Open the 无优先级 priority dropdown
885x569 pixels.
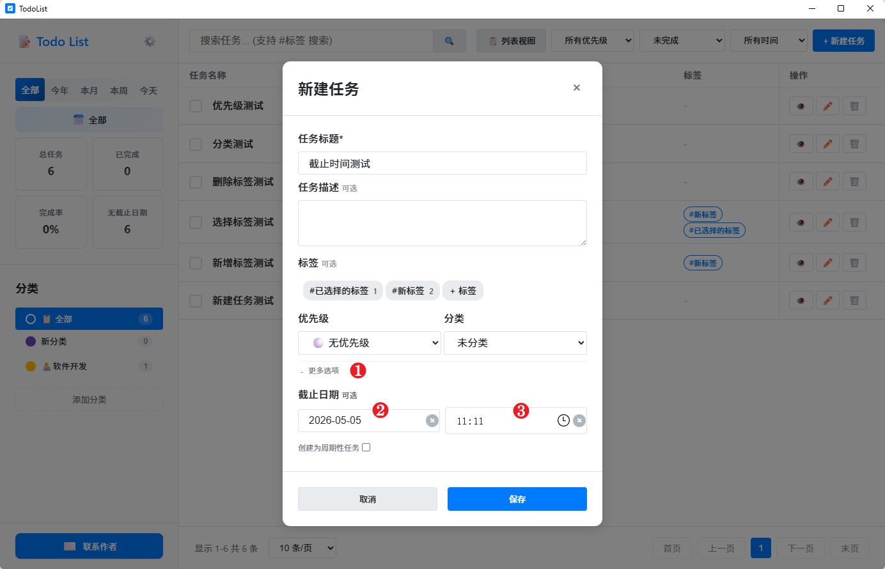pyautogui.click(x=370, y=343)
